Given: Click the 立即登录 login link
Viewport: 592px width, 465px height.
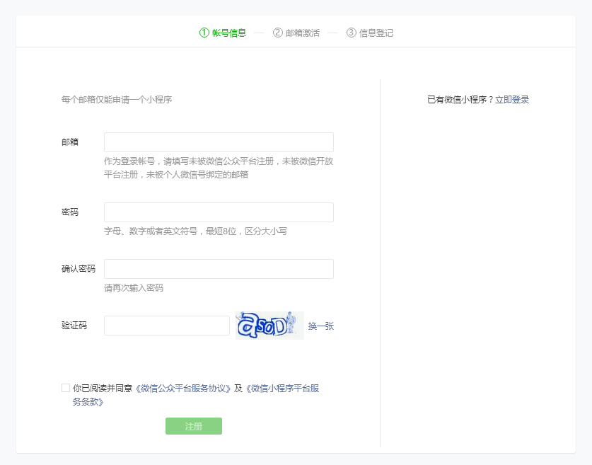Looking at the screenshot, I should tap(512, 100).
